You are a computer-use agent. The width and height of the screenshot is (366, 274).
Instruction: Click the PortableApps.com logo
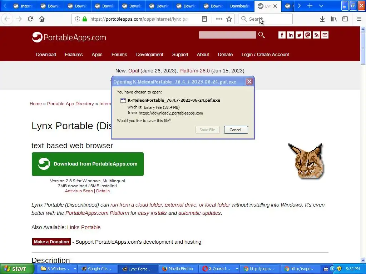(x=69, y=37)
